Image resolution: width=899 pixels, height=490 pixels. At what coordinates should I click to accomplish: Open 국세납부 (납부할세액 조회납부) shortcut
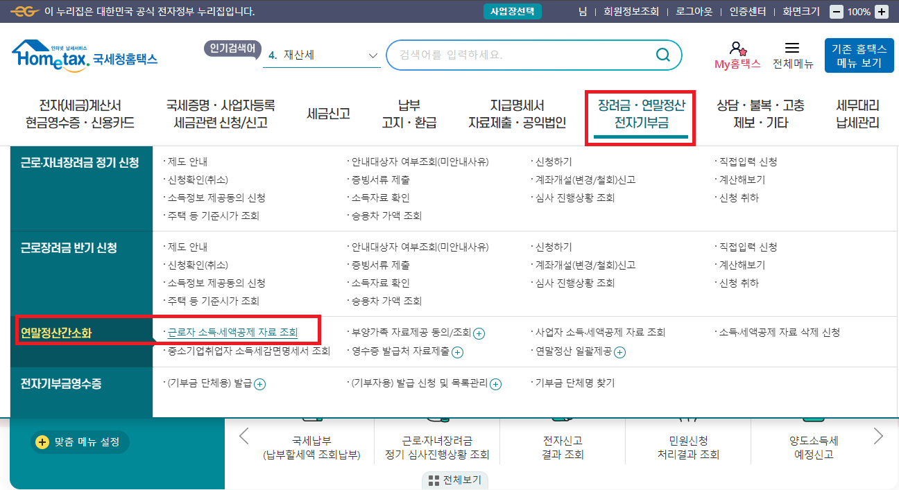coord(312,448)
